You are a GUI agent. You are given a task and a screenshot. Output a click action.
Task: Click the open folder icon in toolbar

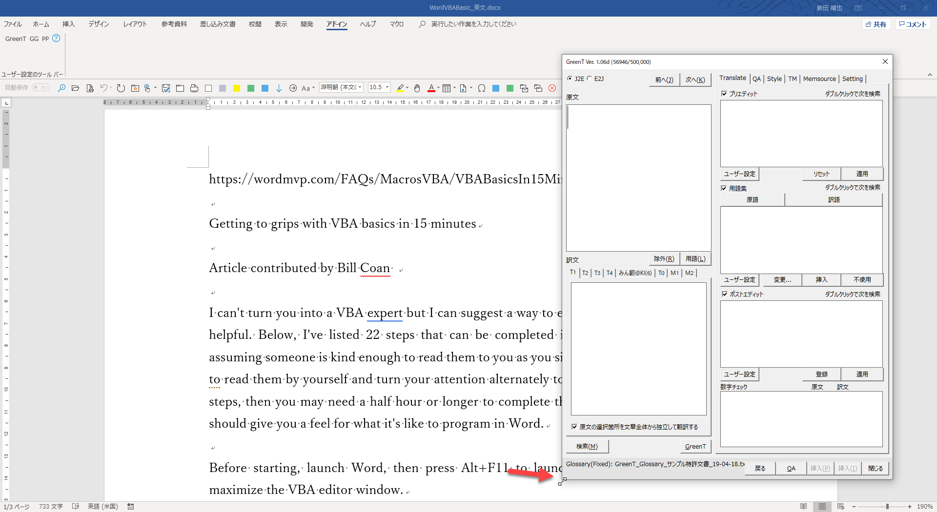click(75, 88)
